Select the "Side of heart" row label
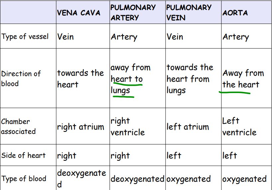272x190 pixels. pyautogui.click(x=23, y=155)
